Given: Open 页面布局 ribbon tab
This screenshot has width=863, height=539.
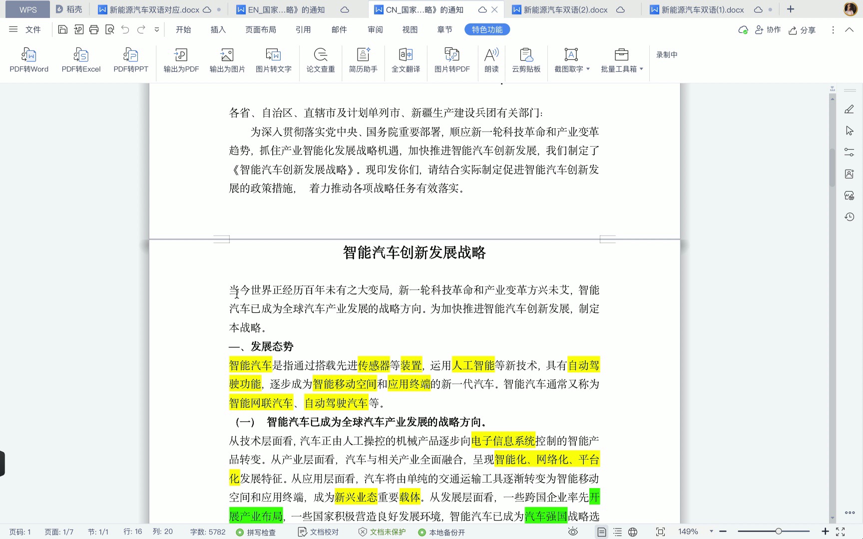Looking at the screenshot, I should [x=261, y=29].
